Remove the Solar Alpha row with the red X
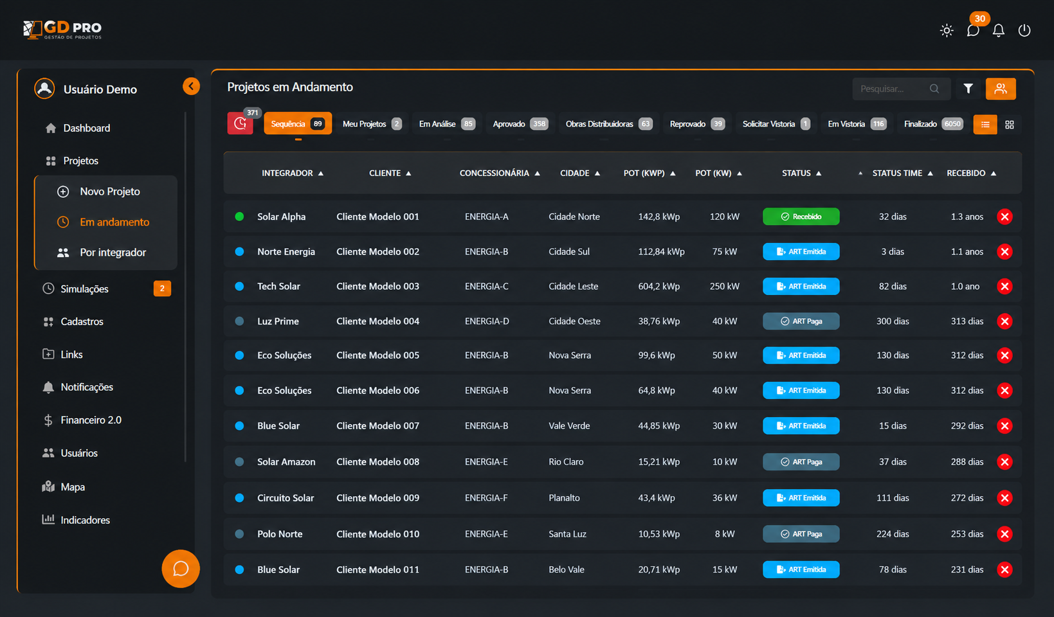This screenshot has height=617, width=1054. click(1004, 217)
